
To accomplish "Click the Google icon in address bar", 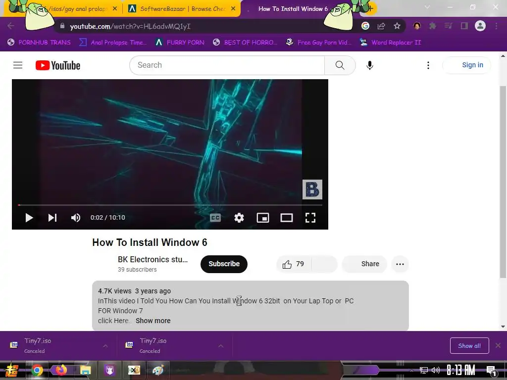I will 365,26.
